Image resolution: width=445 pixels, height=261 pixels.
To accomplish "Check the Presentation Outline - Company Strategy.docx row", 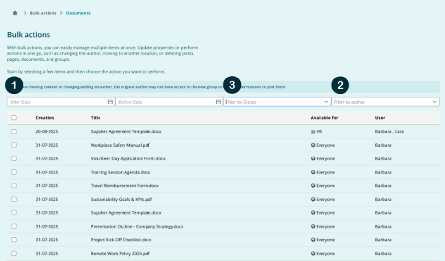I will point(14,226).
